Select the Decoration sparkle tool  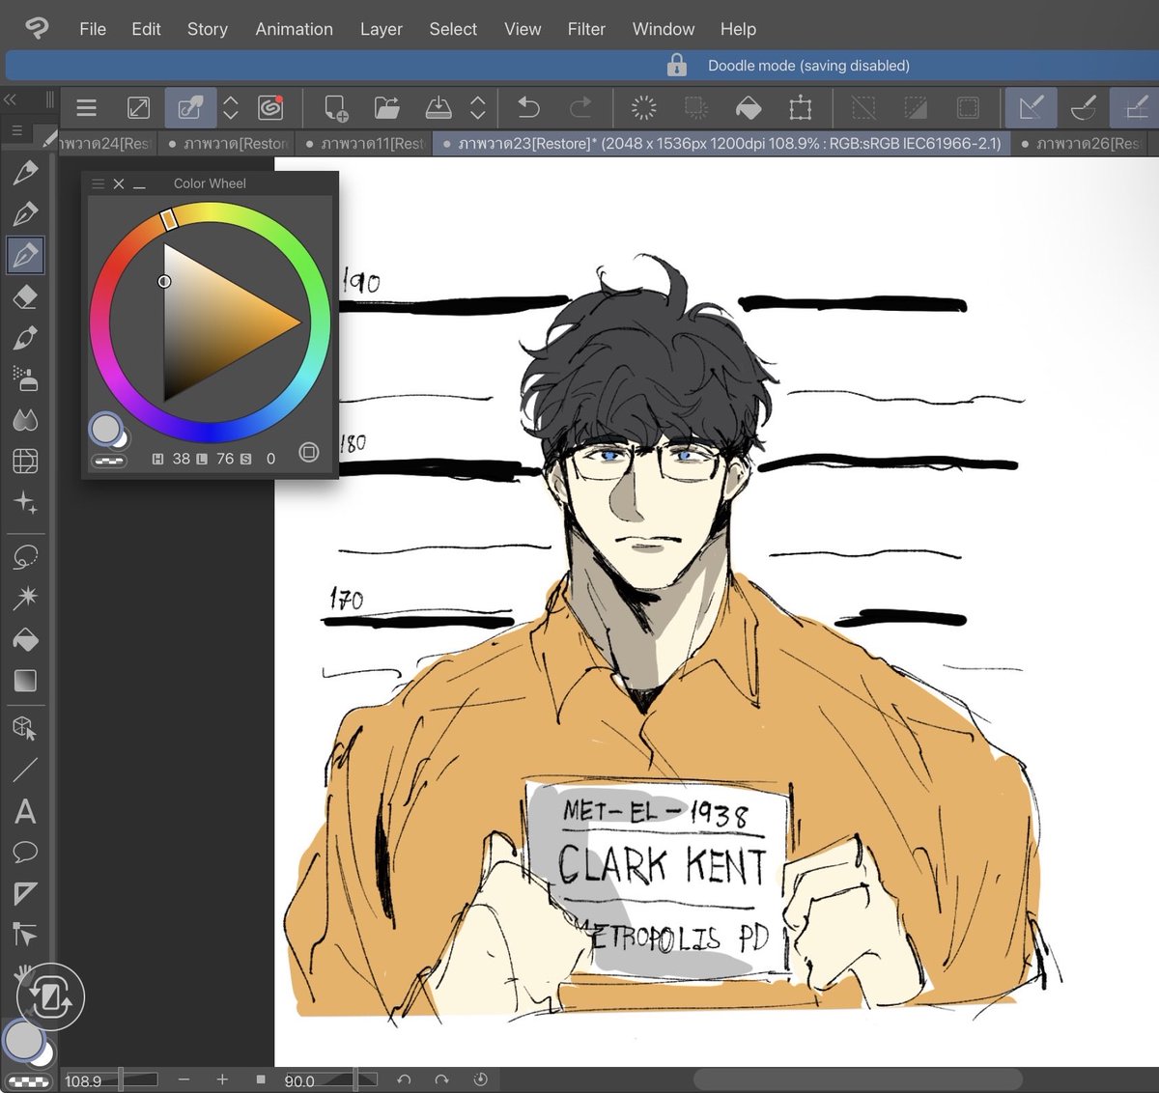[x=26, y=502]
